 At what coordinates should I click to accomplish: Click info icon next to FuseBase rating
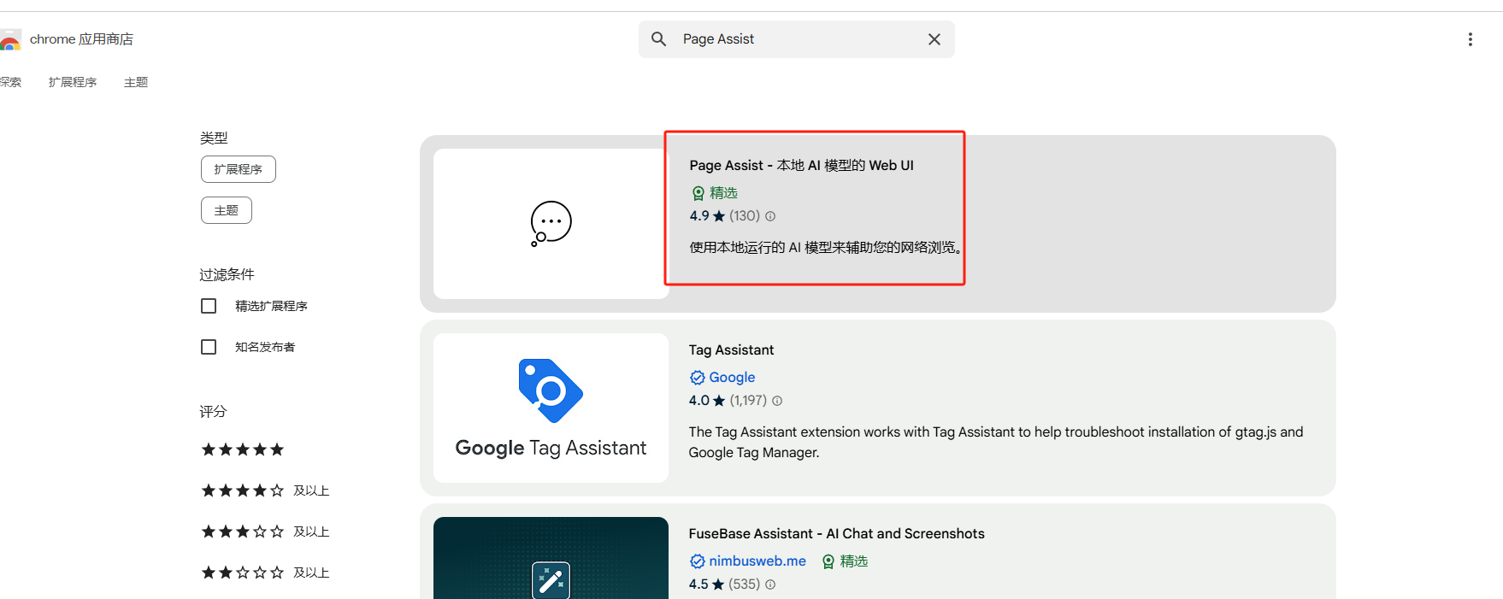(770, 584)
